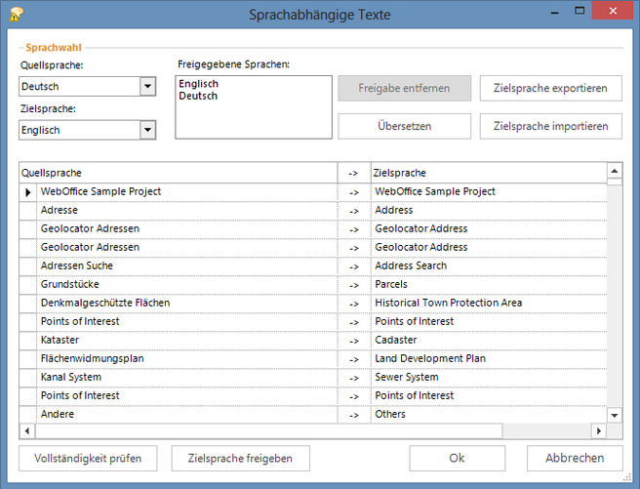
Task: Click Zielsprache freigeben button
Action: coord(240,458)
